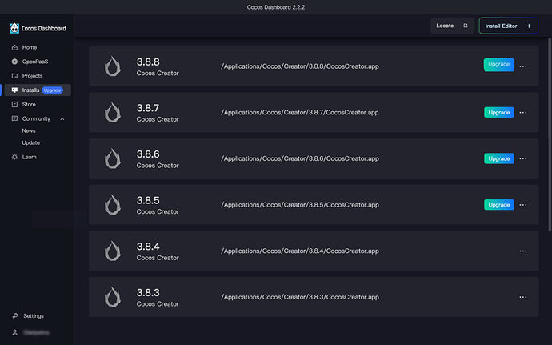The image size is (552, 345).
Task: Open more options for version 3.8.6
Action: [523, 158]
